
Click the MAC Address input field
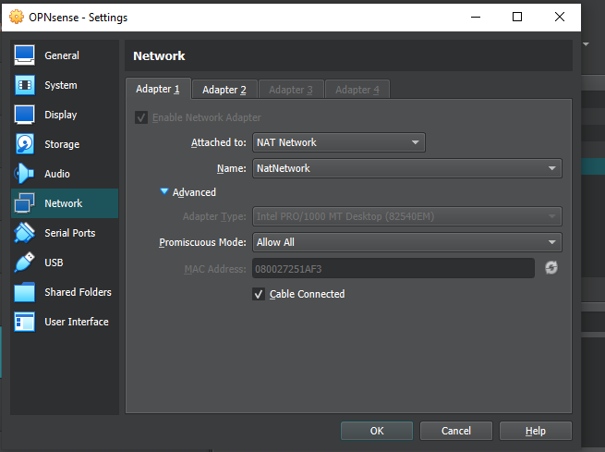tap(393, 269)
